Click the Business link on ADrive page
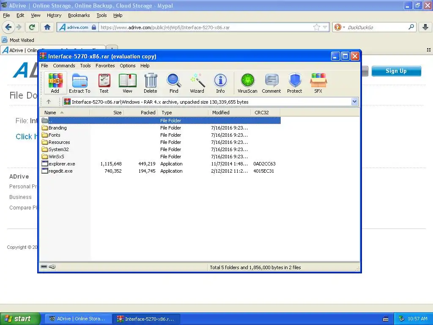433x325 pixels. click(20, 197)
